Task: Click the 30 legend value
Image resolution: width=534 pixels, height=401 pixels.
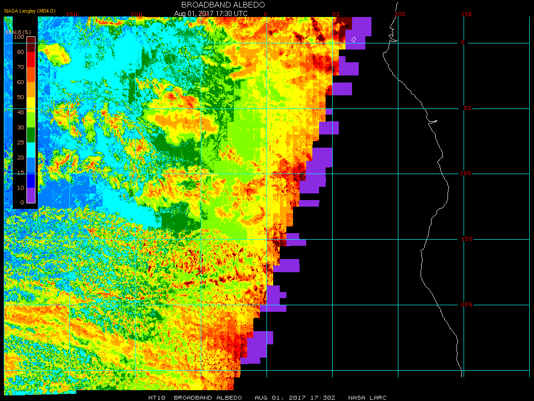Action: pos(21,127)
